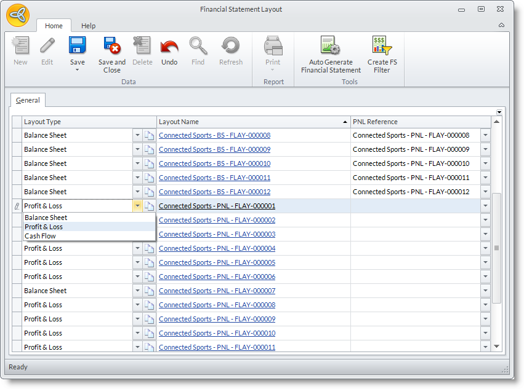Select Balance Sheet in the dropdown list
This screenshot has height=389, width=524.
46,218
